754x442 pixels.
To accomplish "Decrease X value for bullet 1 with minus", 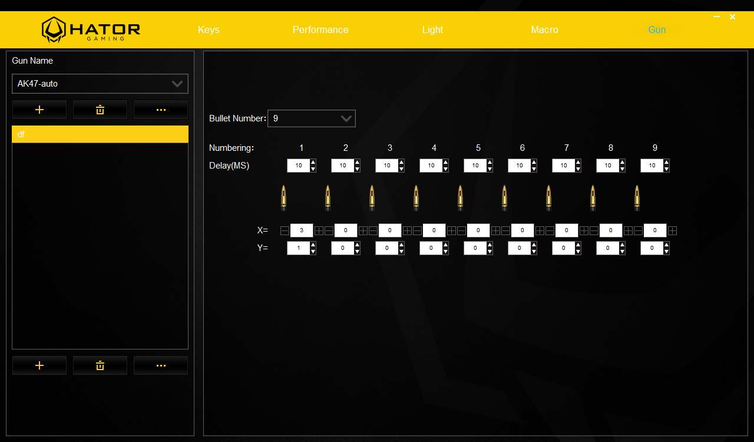I will point(285,231).
